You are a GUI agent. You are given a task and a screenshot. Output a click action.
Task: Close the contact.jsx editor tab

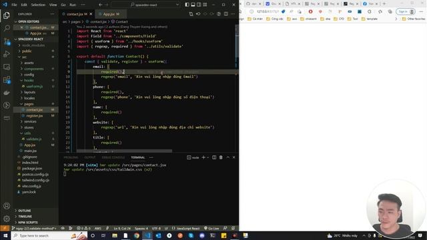point(91,14)
